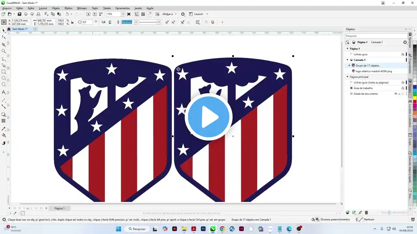Toggle print icon for Área de trabalho
The height and width of the screenshot is (234, 417).
(x=403, y=88)
